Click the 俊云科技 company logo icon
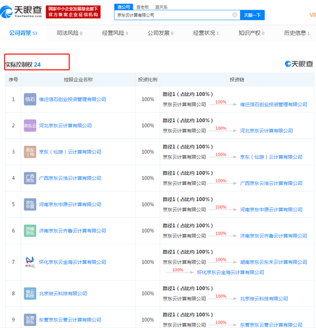 pos(30,294)
